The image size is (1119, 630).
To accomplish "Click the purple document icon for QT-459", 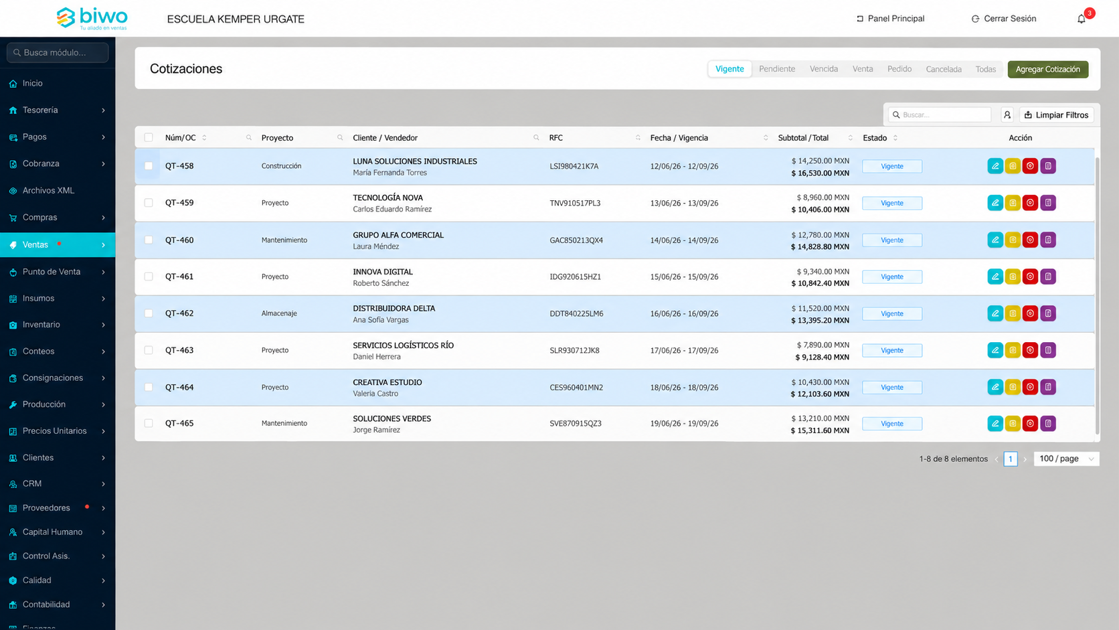I will [1048, 203].
